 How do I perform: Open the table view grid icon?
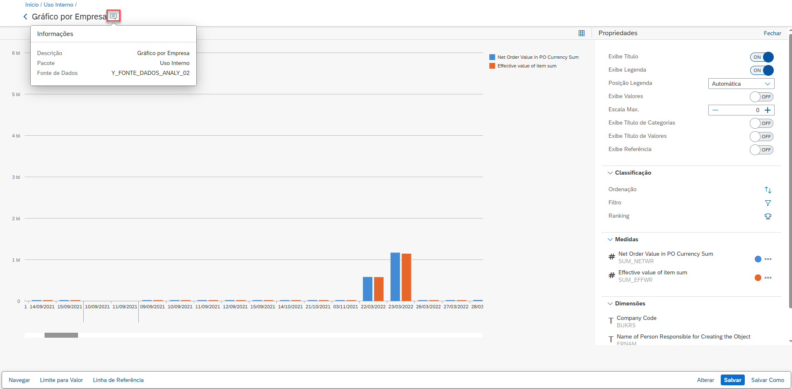[582, 33]
